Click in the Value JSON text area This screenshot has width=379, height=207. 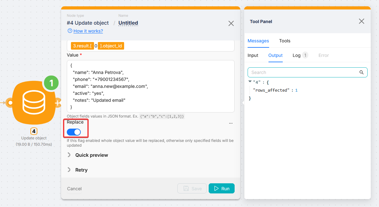[x=150, y=86]
